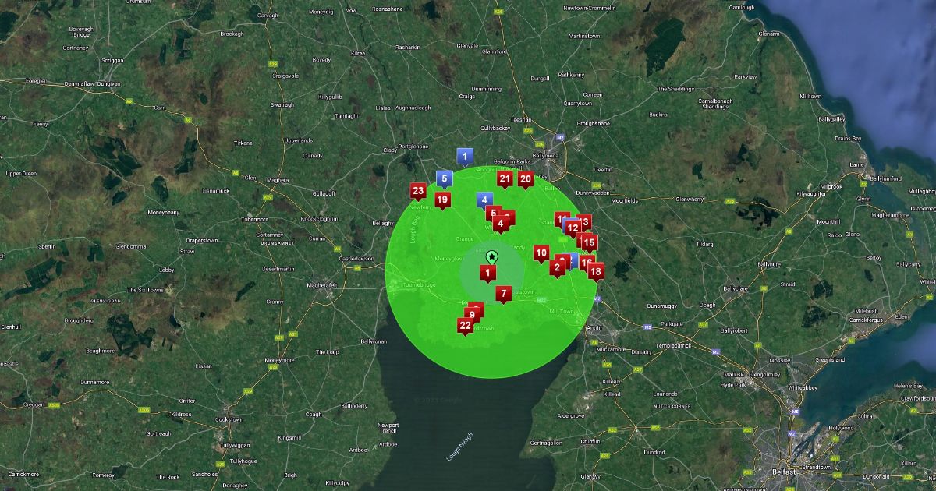
Task: Select red marker number 4
Action: pos(500,223)
